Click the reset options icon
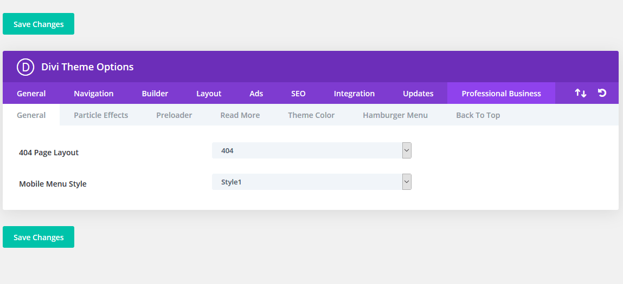This screenshot has height=284, width=623. (x=602, y=93)
